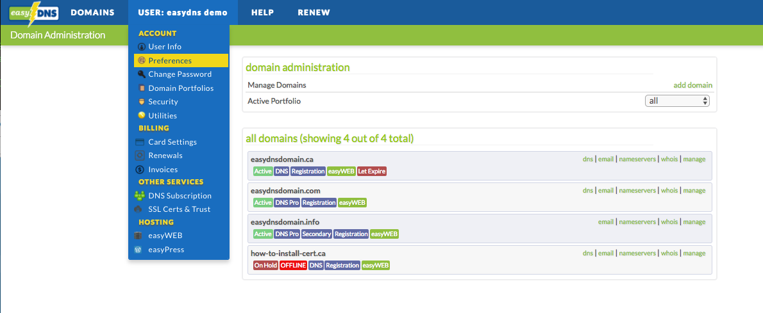The width and height of the screenshot is (763, 313).
Task: Click easyWEB badge on how-to-install-cert.ca
Action: pyautogui.click(x=376, y=266)
